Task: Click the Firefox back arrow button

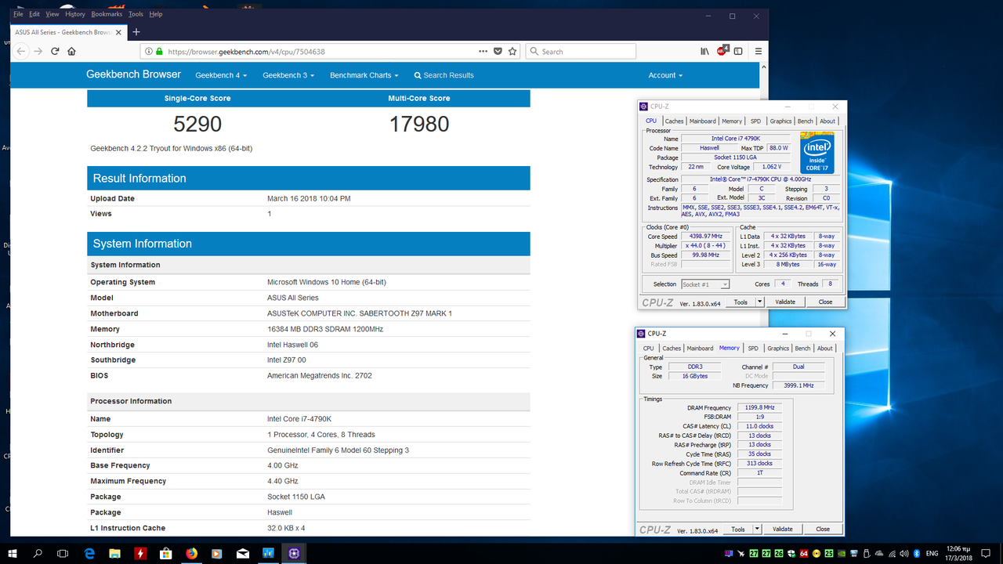Action: tap(21, 51)
